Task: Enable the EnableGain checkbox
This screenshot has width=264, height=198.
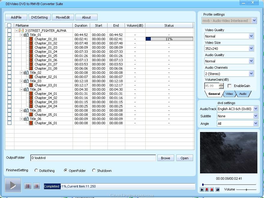Action: pyautogui.click(x=229, y=86)
